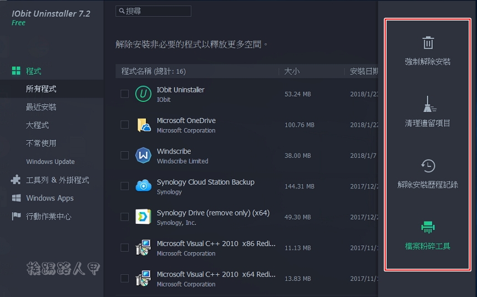This screenshot has width=477, height=297.
Task: Click the Windscribe W icon
Action: pyautogui.click(x=143, y=155)
